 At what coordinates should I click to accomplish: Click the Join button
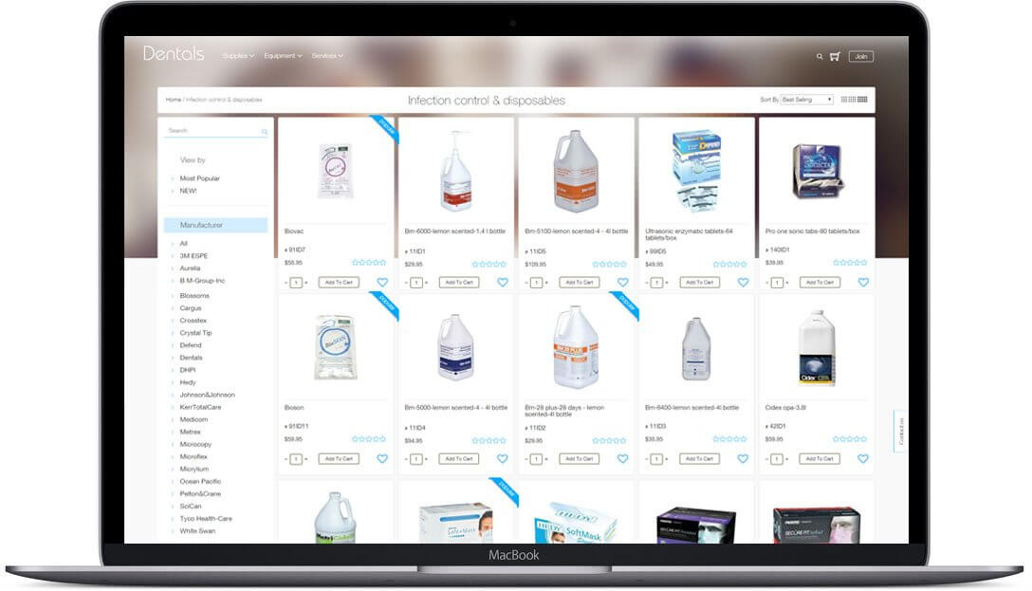pos(861,57)
